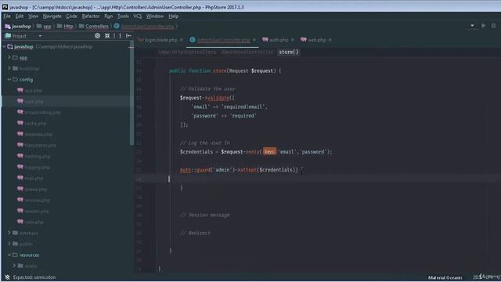501x282 pixels.
Task: Click store() in the editor breadcrumb
Action: click(289, 52)
